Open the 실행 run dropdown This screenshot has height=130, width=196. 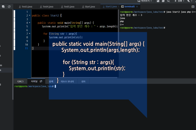pyautogui.click(x=179, y=1)
